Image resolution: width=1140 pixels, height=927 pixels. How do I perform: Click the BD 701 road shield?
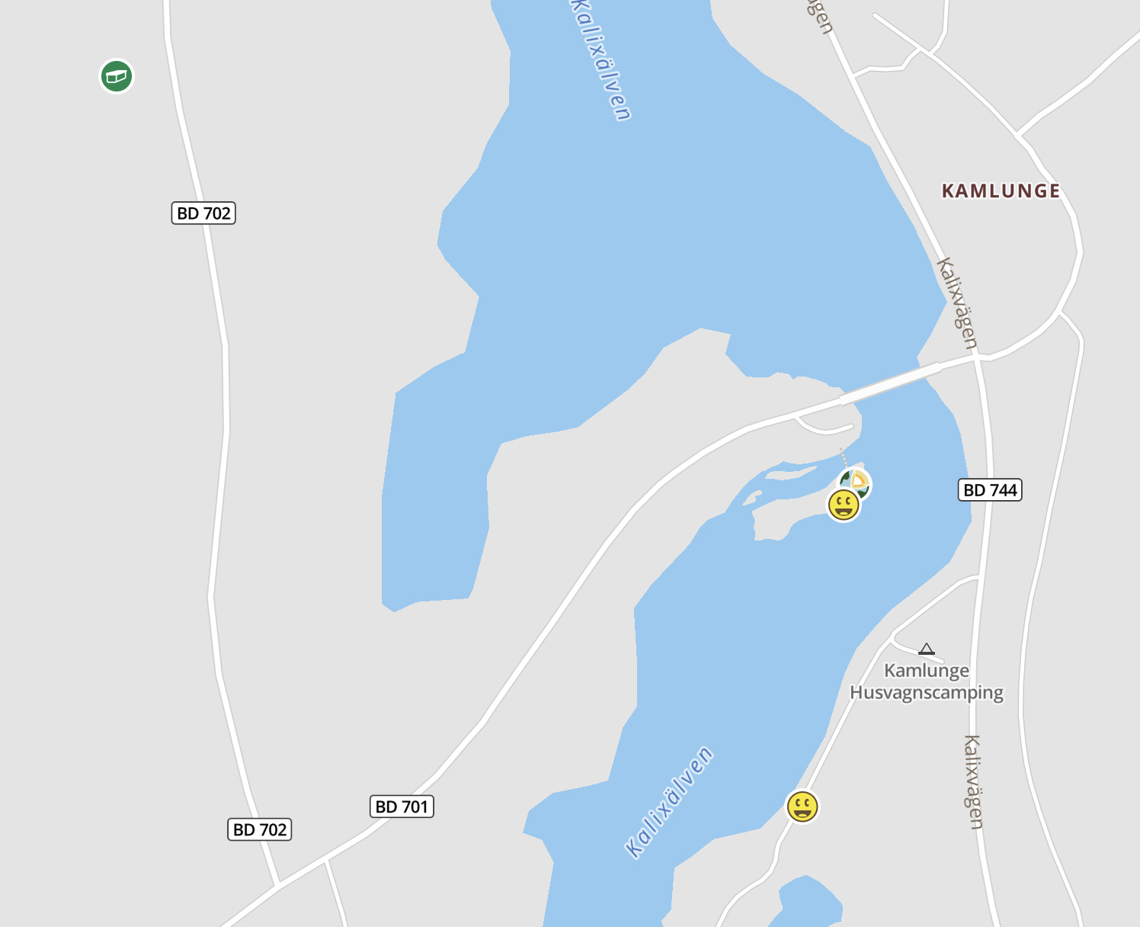[402, 807]
